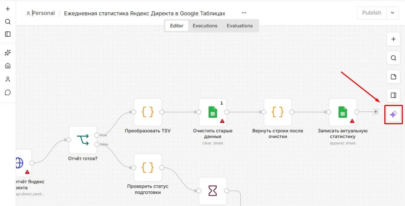Add a node with the canvas plus button
The image size is (405, 206).
393,39
